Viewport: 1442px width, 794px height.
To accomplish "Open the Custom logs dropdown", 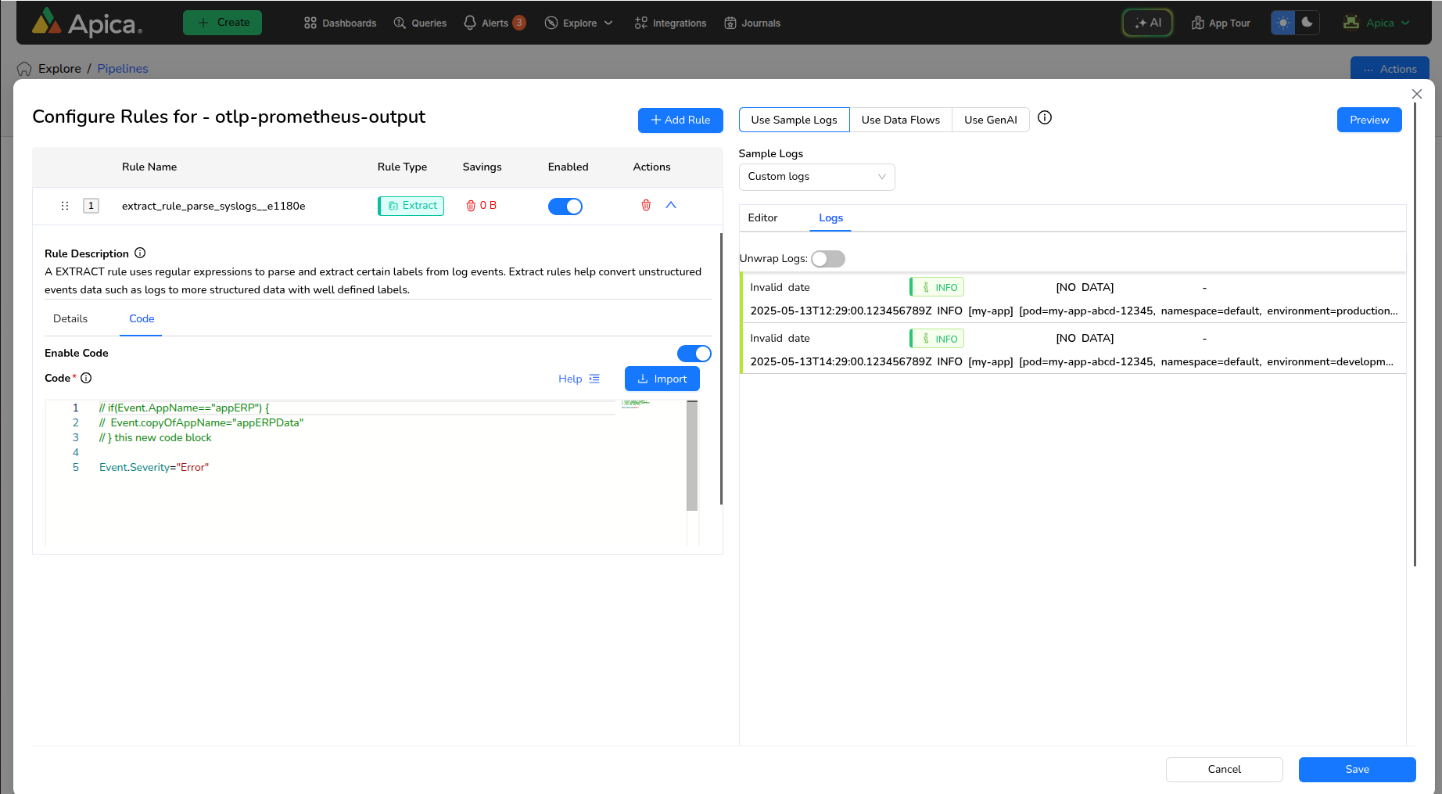I will coord(816,177).
